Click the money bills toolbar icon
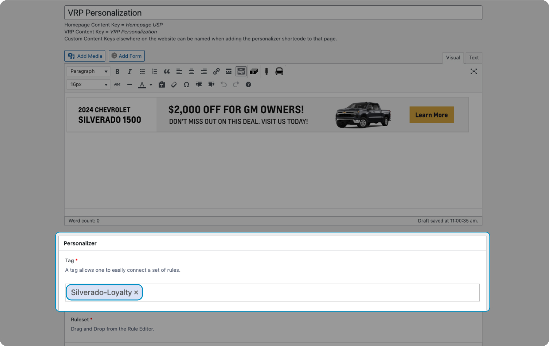549x346 pixels. click(x=254, y=71)
